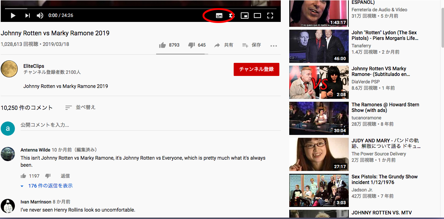Open Johnny Rotten VS Marky Ramone 2:08 thumbnail

(x=319, y=82)
